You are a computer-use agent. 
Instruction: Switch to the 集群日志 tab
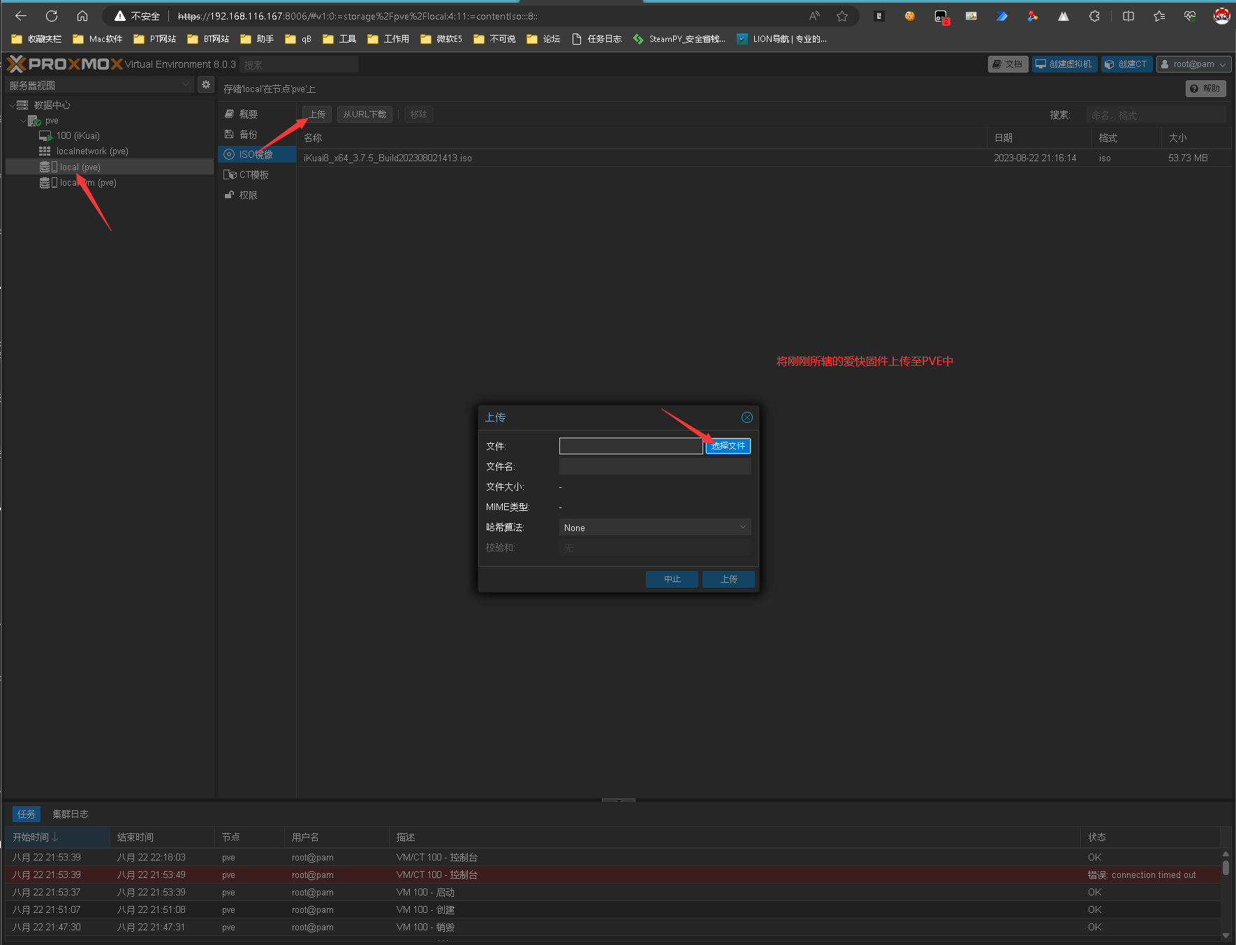pyautogui.click(x=70, y=814)
